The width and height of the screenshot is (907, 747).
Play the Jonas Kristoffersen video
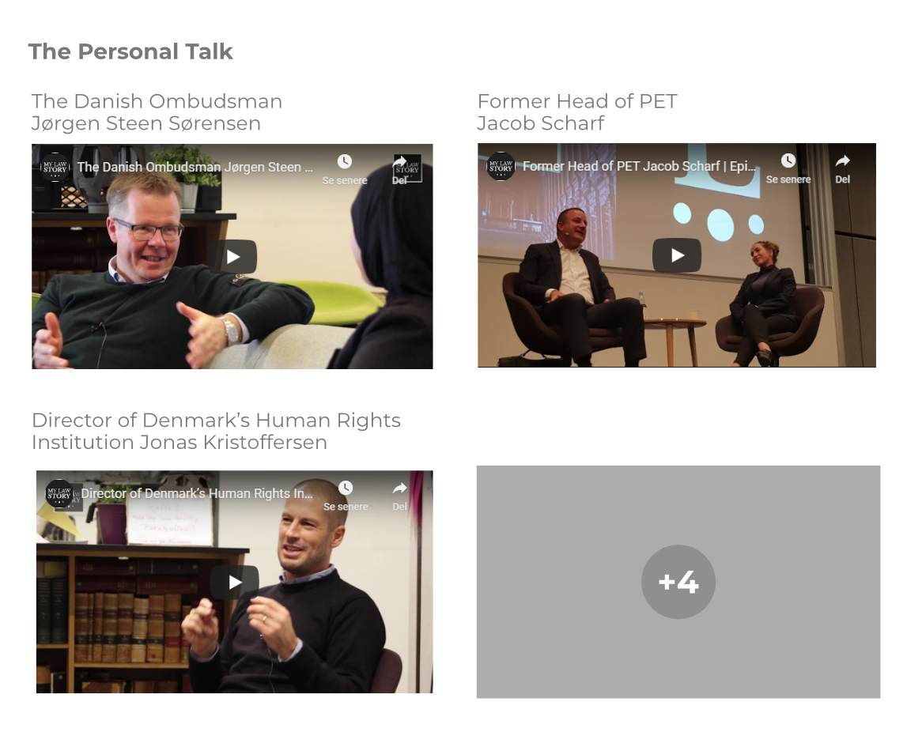pos(234,583)
